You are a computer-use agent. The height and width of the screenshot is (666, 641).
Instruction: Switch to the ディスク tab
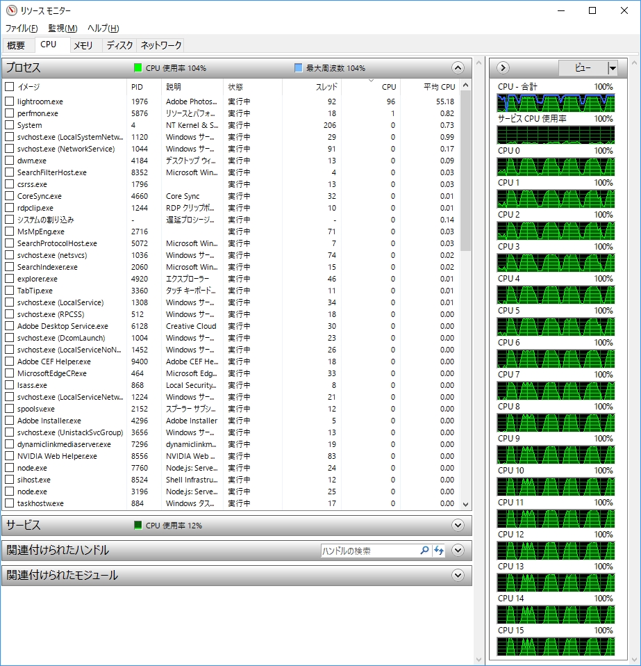[119, 45]
